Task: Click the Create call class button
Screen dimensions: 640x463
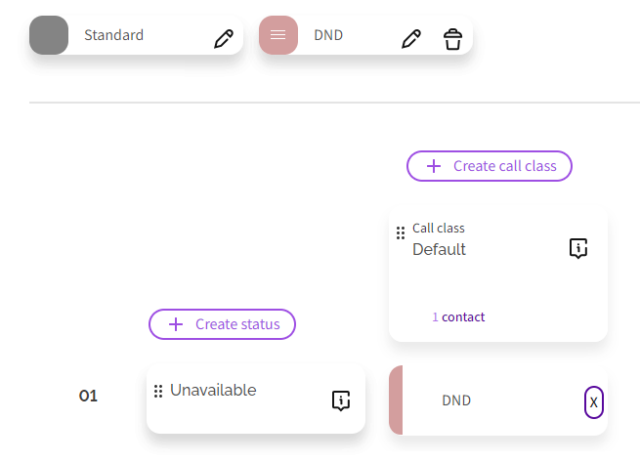Action: point(490,166)
